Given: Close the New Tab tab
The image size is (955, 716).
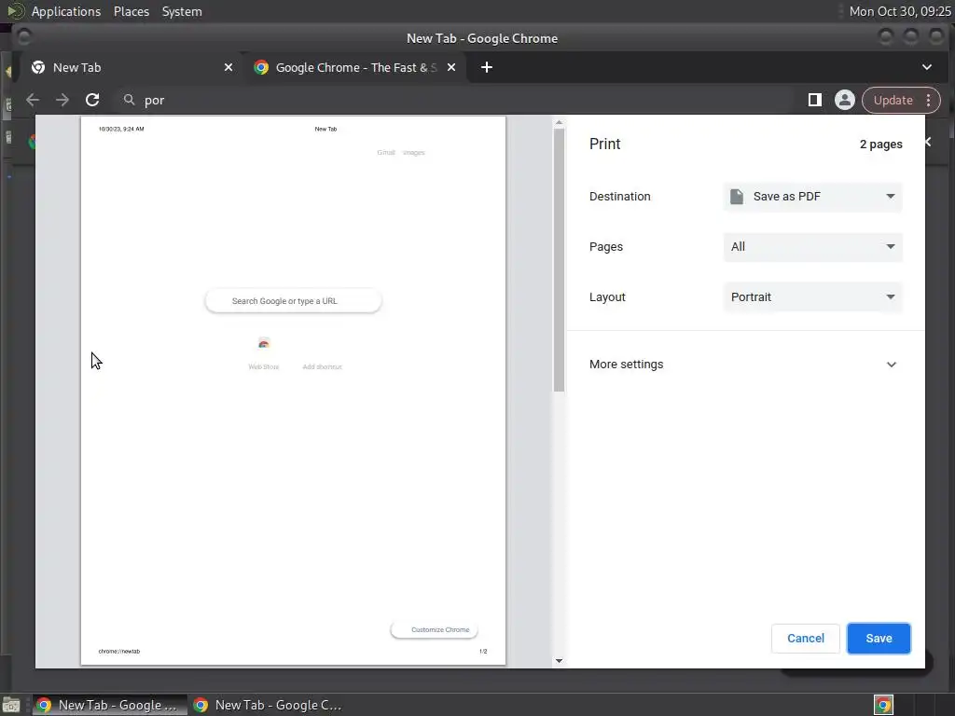Looking at the screenshot, I should [228, 67].
